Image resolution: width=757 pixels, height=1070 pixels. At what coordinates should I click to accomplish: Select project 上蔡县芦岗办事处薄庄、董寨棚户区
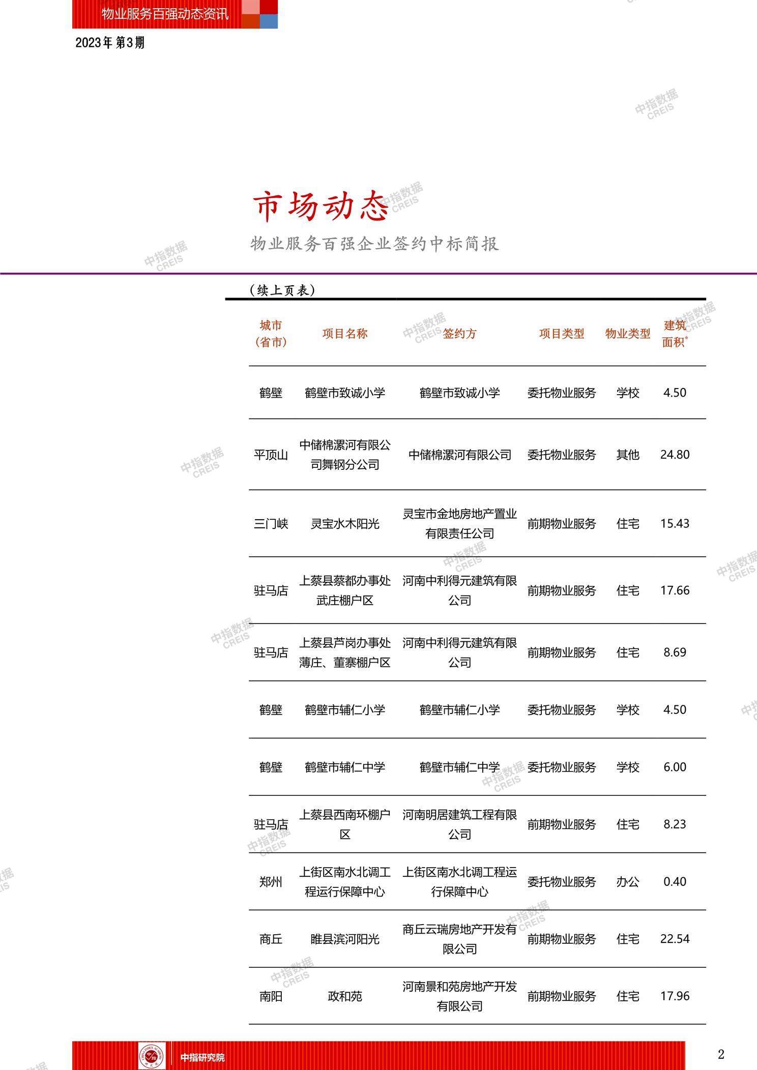[345, 652]
